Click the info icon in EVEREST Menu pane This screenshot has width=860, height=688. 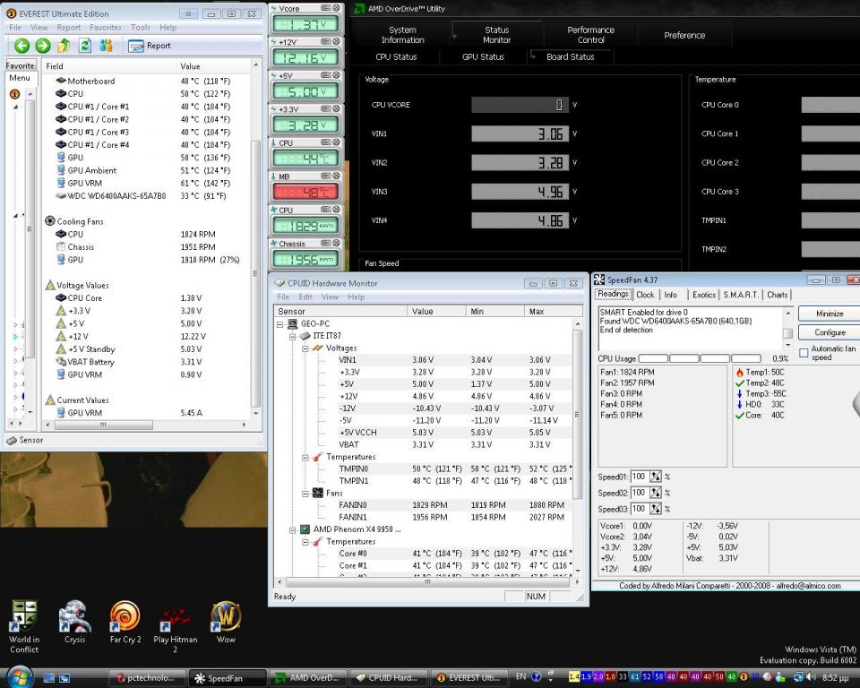(x=15, y=94)
